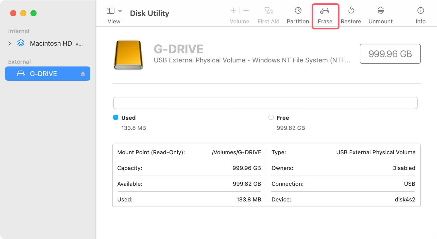Select Macintosh HD under Internal
Screen dimensions: 437x239
tap(51, 43)
